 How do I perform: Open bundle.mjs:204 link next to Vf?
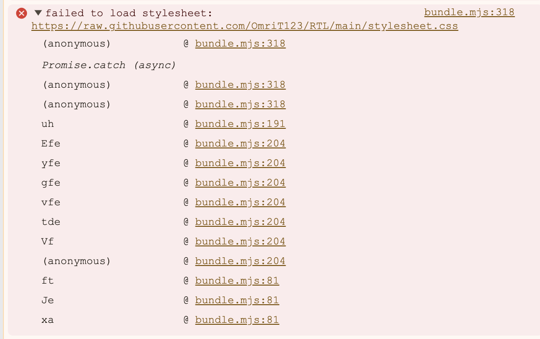click(240, 242)
